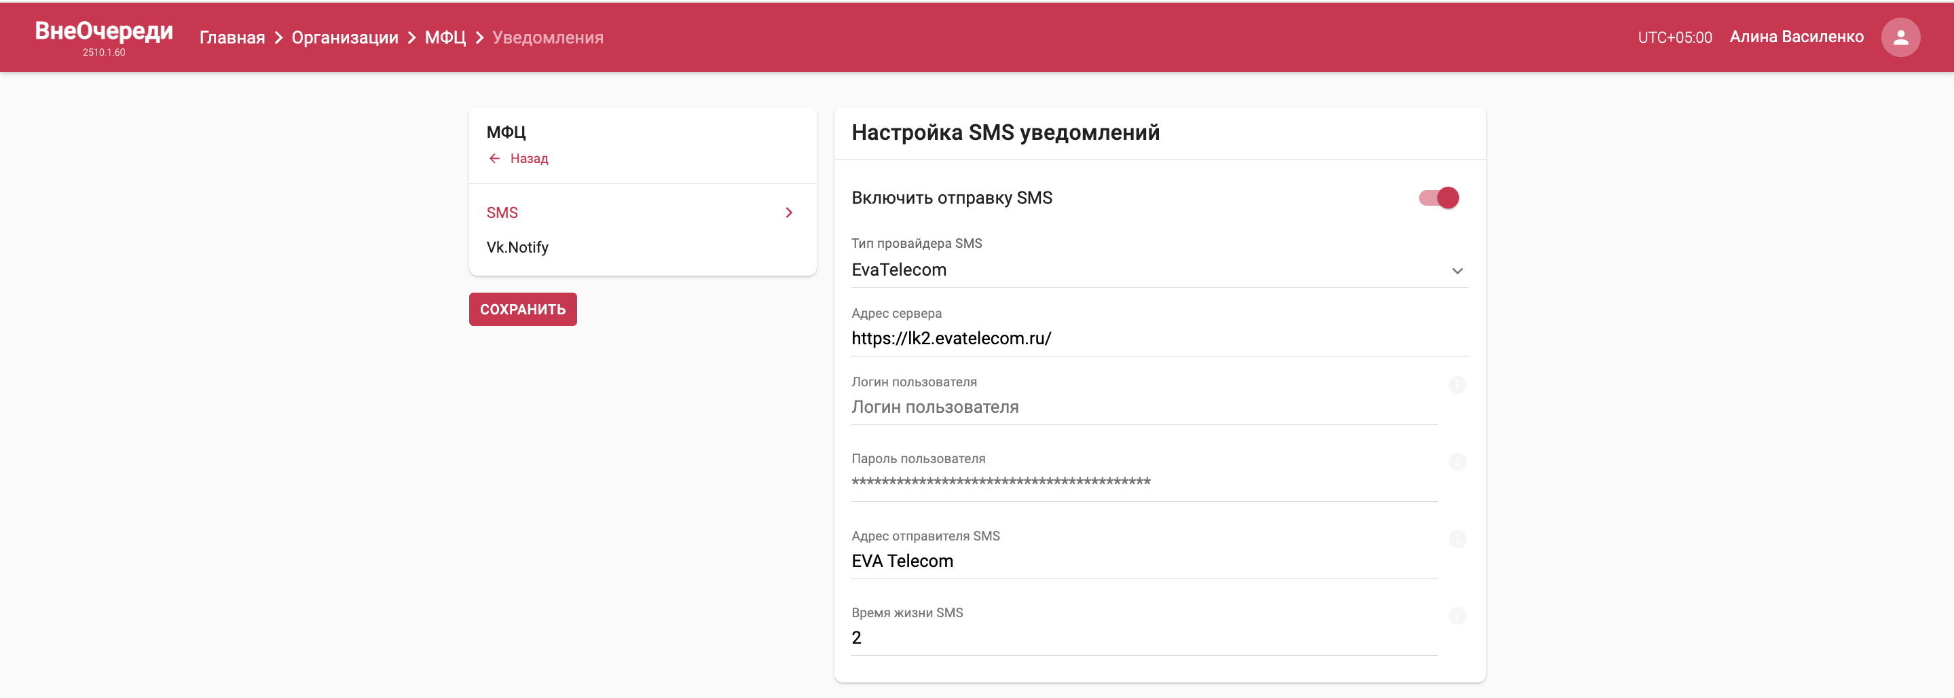Expand provider list via dropdown arrow
This screenshot has width=1954, height=698.
[1457, 271]
